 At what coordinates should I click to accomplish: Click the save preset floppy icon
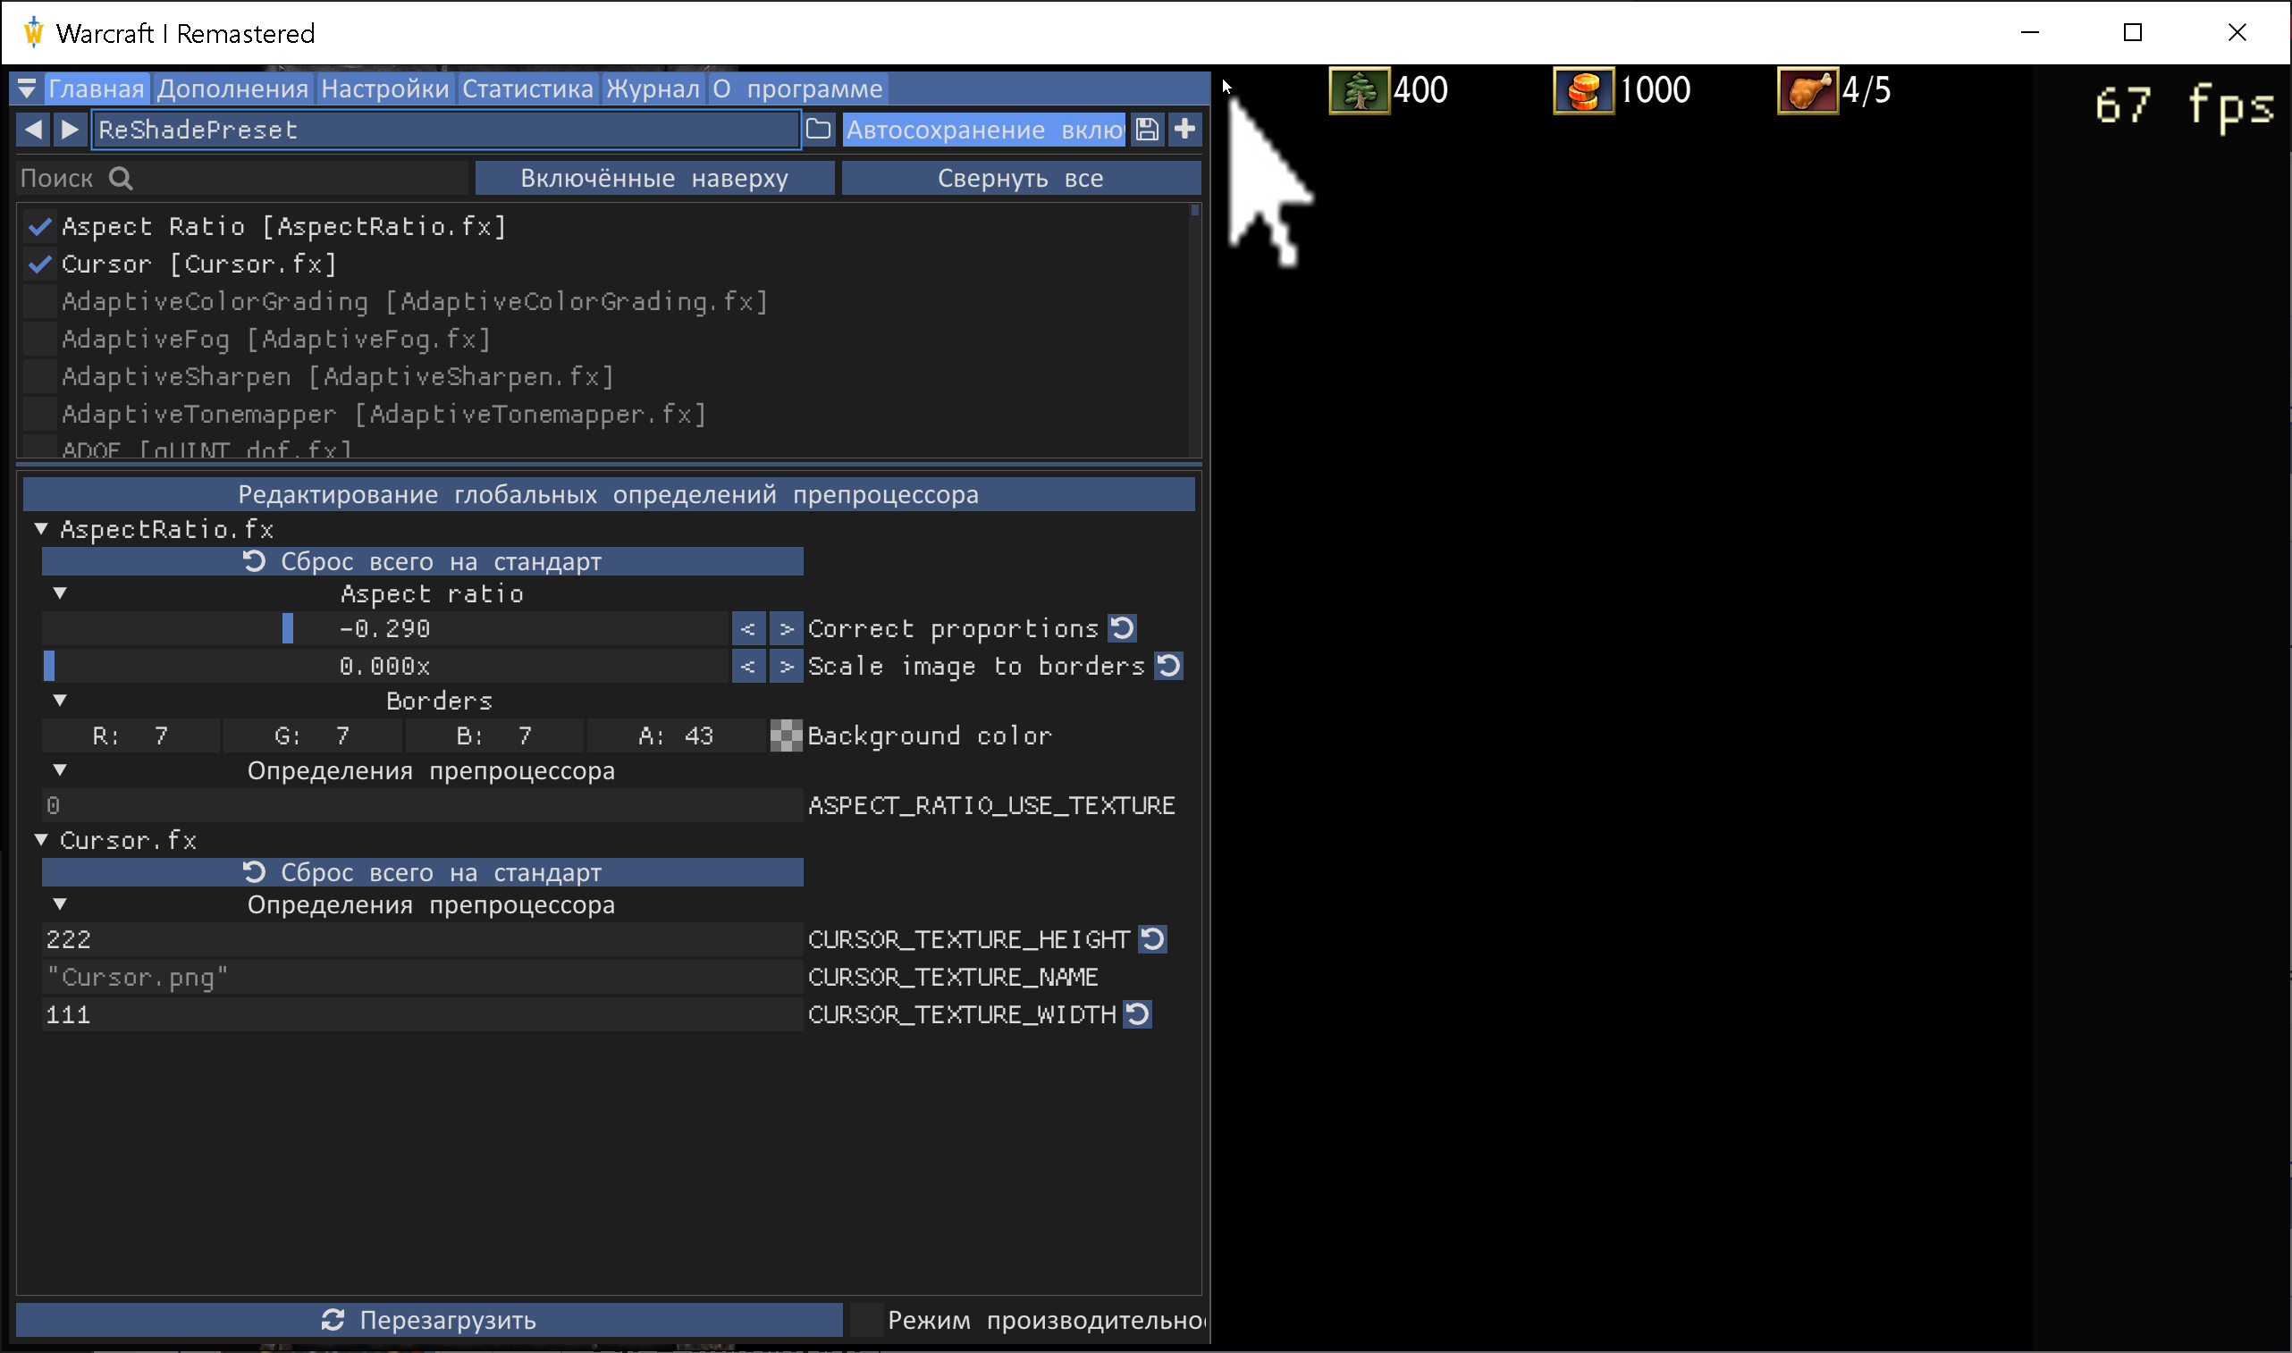coord(1147,130)
